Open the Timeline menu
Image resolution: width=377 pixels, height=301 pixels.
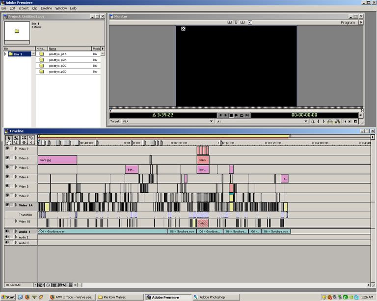tap(46, 8)
